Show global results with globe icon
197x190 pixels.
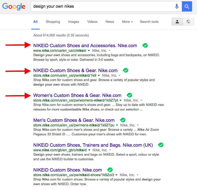pyautogui.click(x=188, y=22)
